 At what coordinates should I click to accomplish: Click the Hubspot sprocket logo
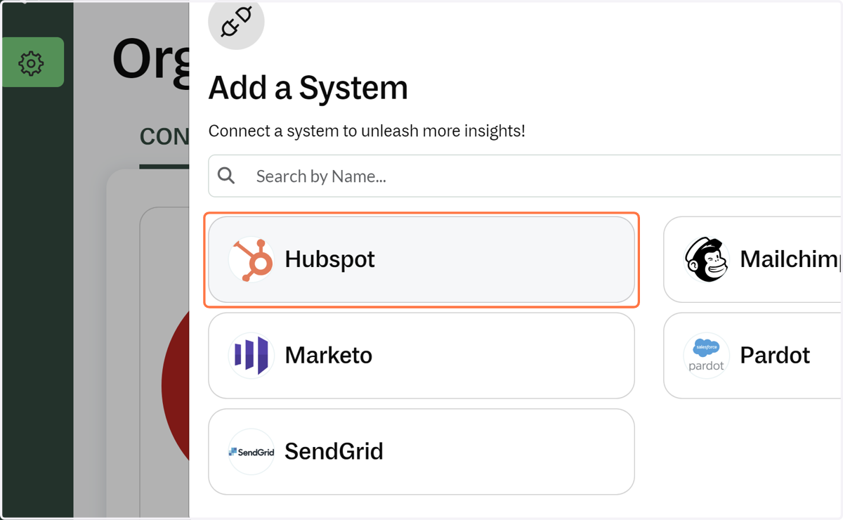coord(251,259)
